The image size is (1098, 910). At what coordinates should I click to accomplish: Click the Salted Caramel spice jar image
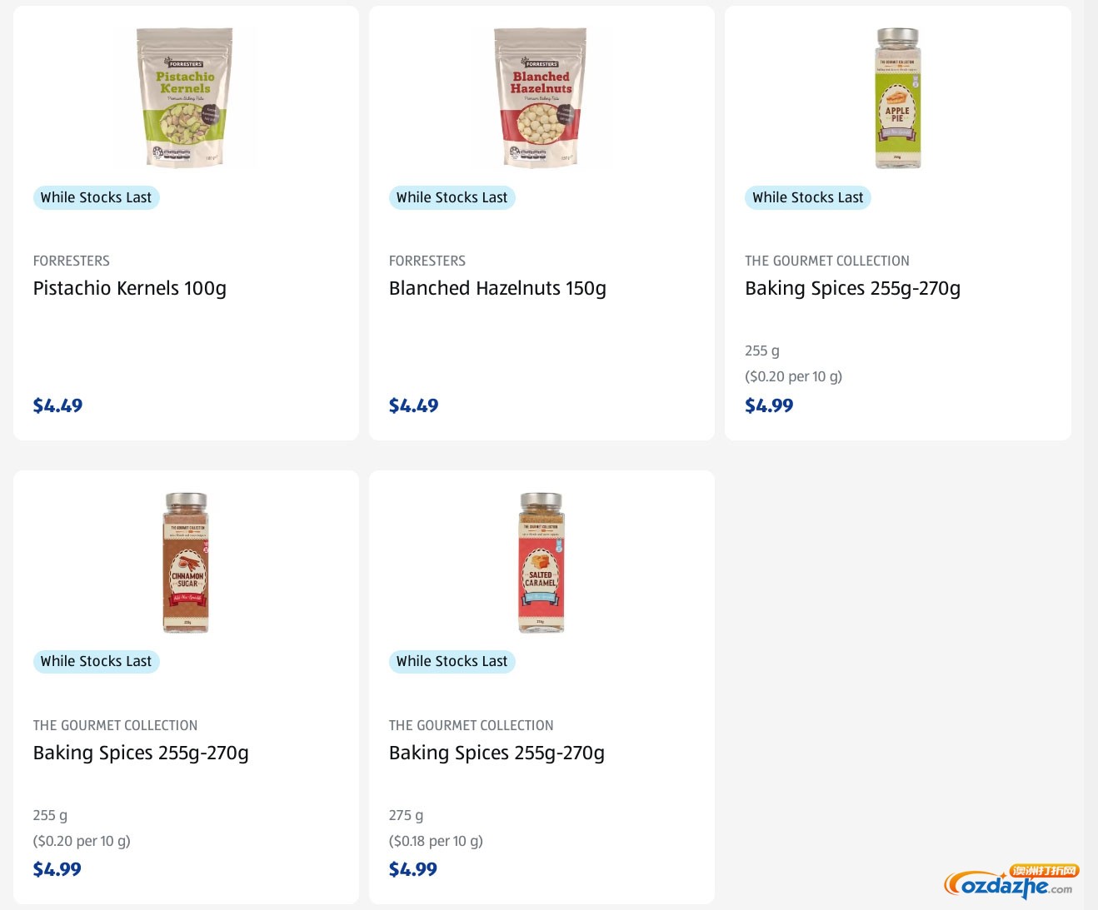[x=542, y=562]
